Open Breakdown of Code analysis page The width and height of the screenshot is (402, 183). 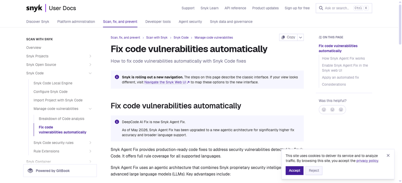pos(62,119)
